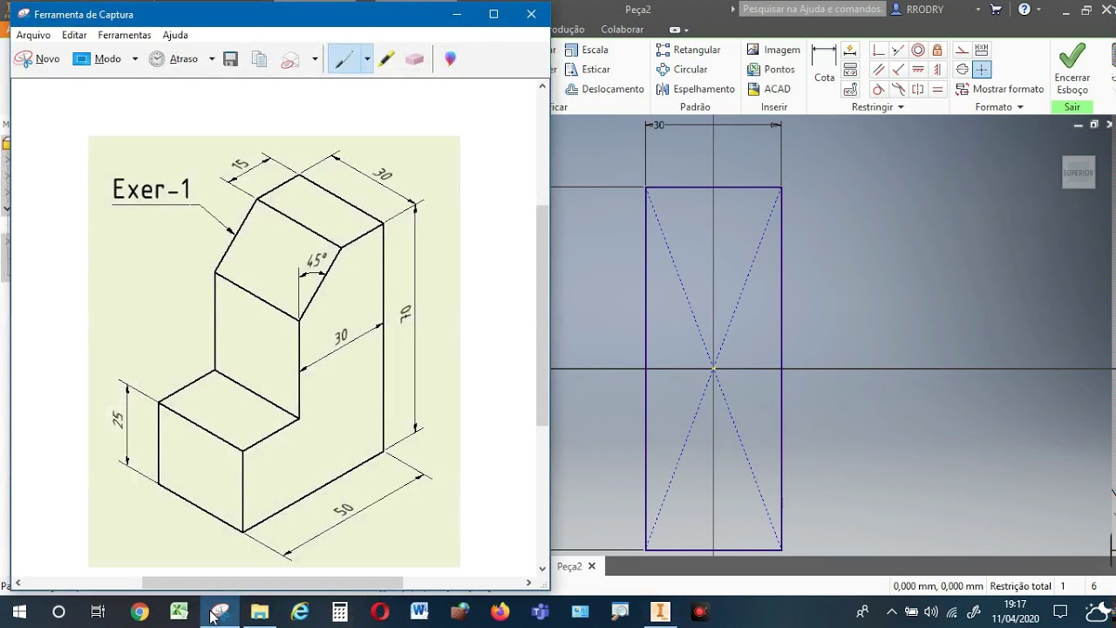Click the Retangular pattern tool
1116x628 pixels.
pos(688,51)
